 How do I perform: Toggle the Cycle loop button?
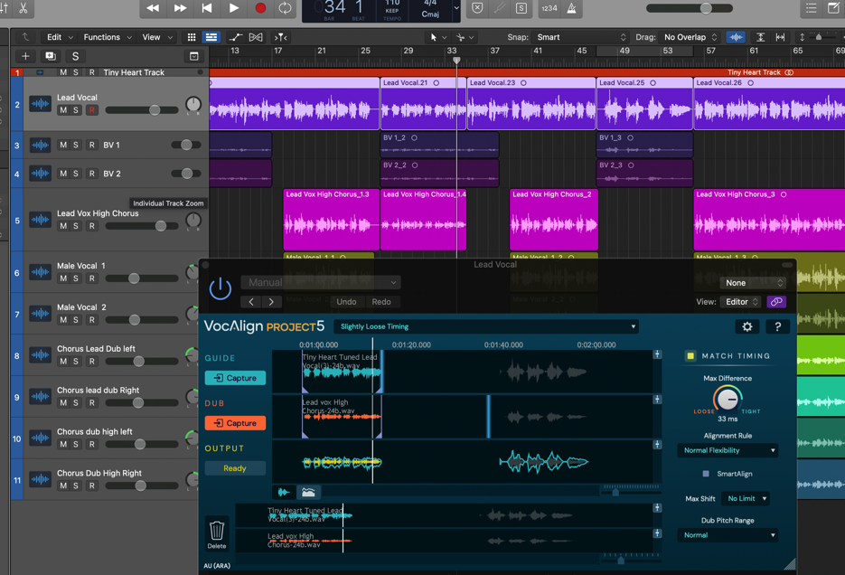click(286, 8)
